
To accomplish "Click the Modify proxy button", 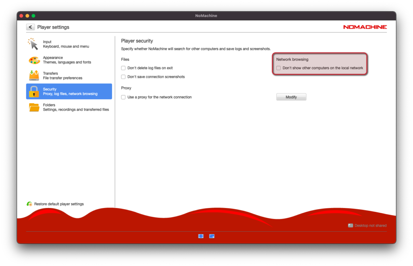I will pos(291,97).
